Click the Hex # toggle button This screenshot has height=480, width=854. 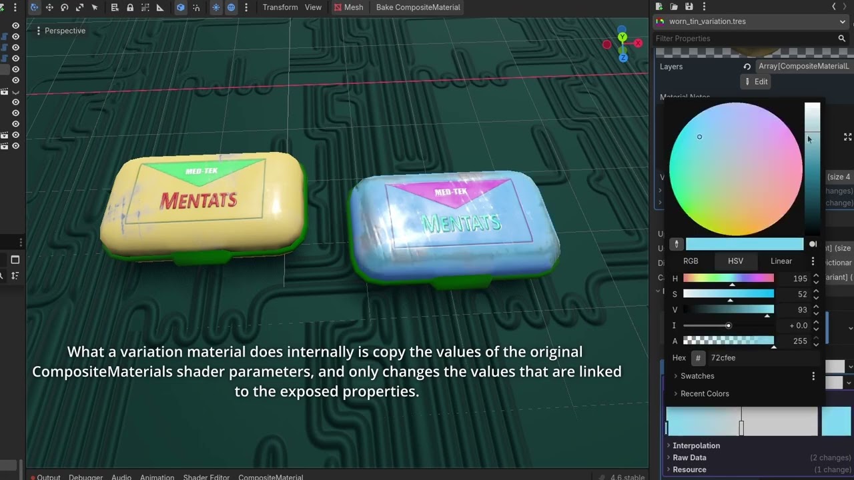coord(698,358)
